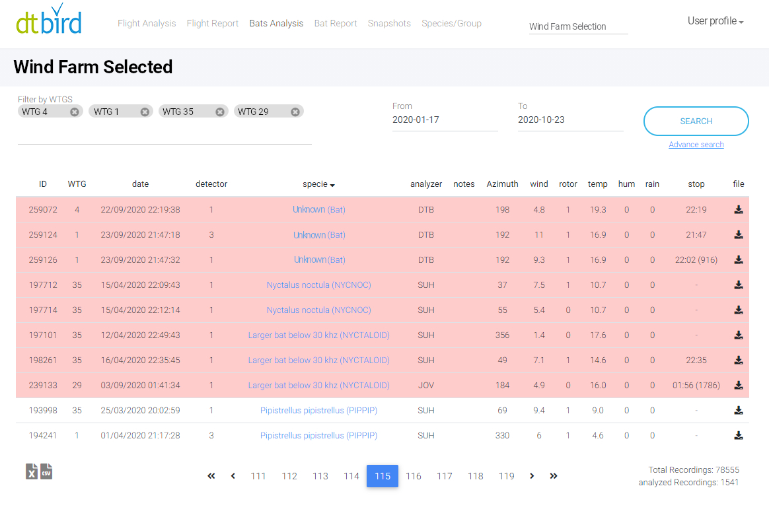This screenshot has height=515, width=769.
Task: Export table to CSV file
Action: pyautogui.click(x=46, y=471)
